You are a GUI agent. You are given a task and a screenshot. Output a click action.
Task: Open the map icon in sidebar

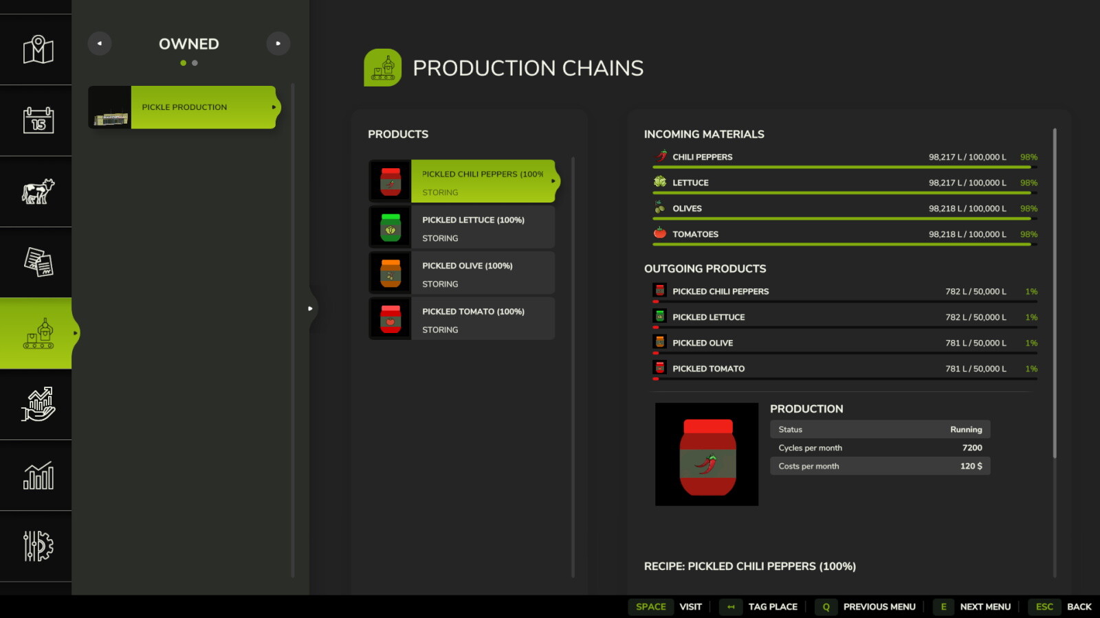[x=38, y=49]
